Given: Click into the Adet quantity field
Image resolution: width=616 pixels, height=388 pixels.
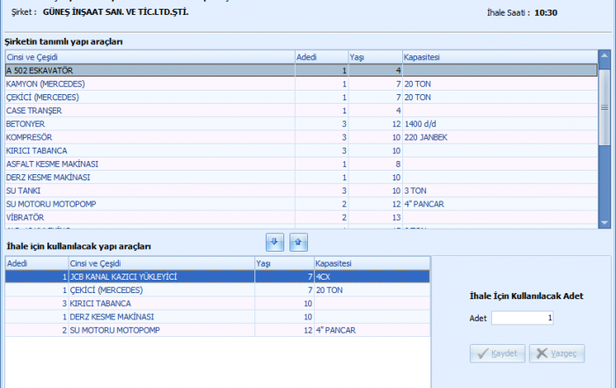Looking at the screenshot, I should click(x=522, y=318).
